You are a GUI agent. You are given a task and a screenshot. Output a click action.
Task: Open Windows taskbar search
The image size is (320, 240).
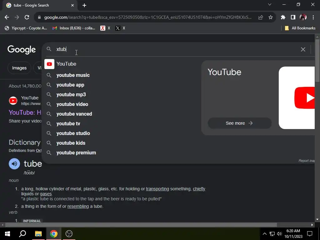22,234
